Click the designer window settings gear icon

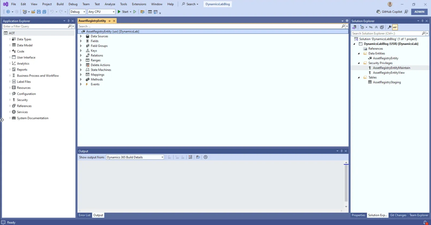click(347, 21)
